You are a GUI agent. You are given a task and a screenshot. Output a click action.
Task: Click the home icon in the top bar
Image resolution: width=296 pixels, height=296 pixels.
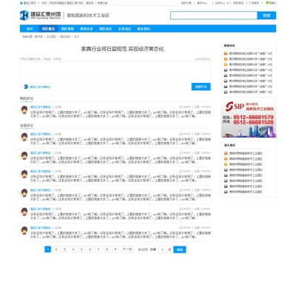tap(21, 3)
